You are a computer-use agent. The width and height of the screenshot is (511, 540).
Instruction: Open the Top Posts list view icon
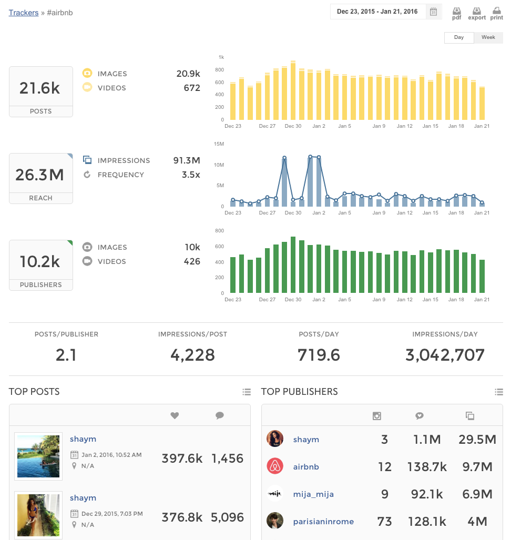coord(247,392)
